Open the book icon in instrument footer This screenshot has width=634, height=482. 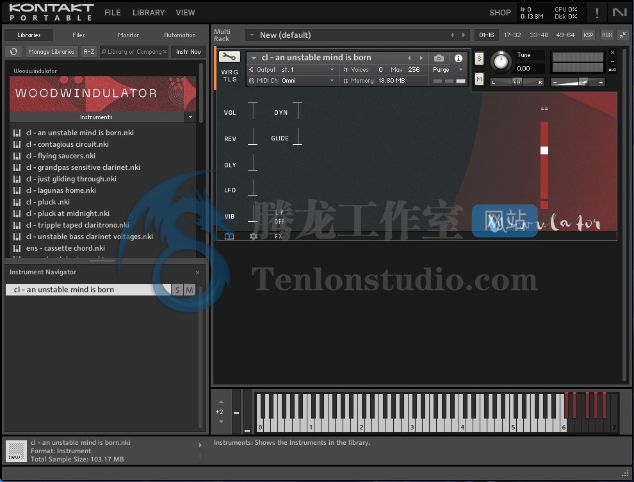click(229, 237)
